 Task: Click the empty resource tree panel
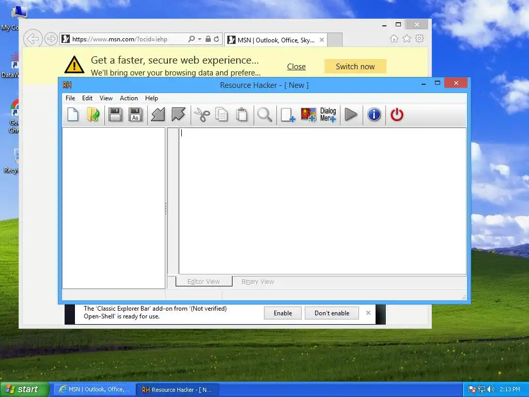click(114, 208)
